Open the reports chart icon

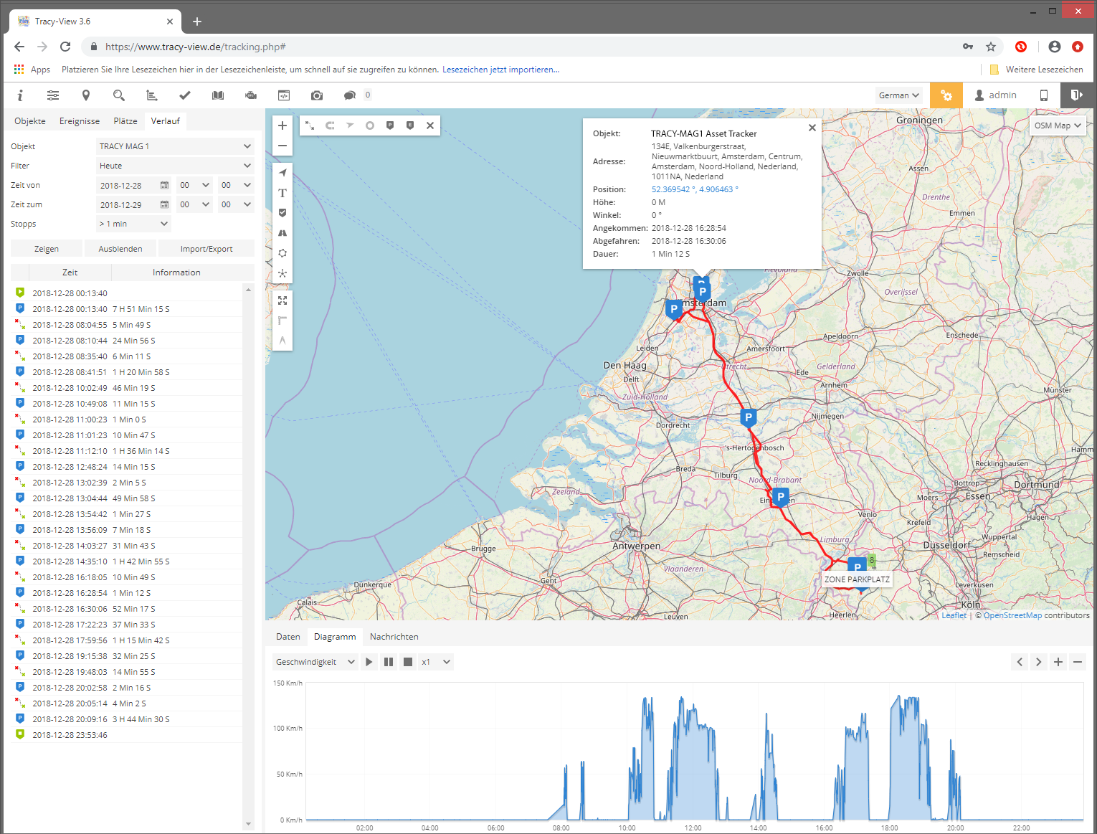tap(152, 95)
